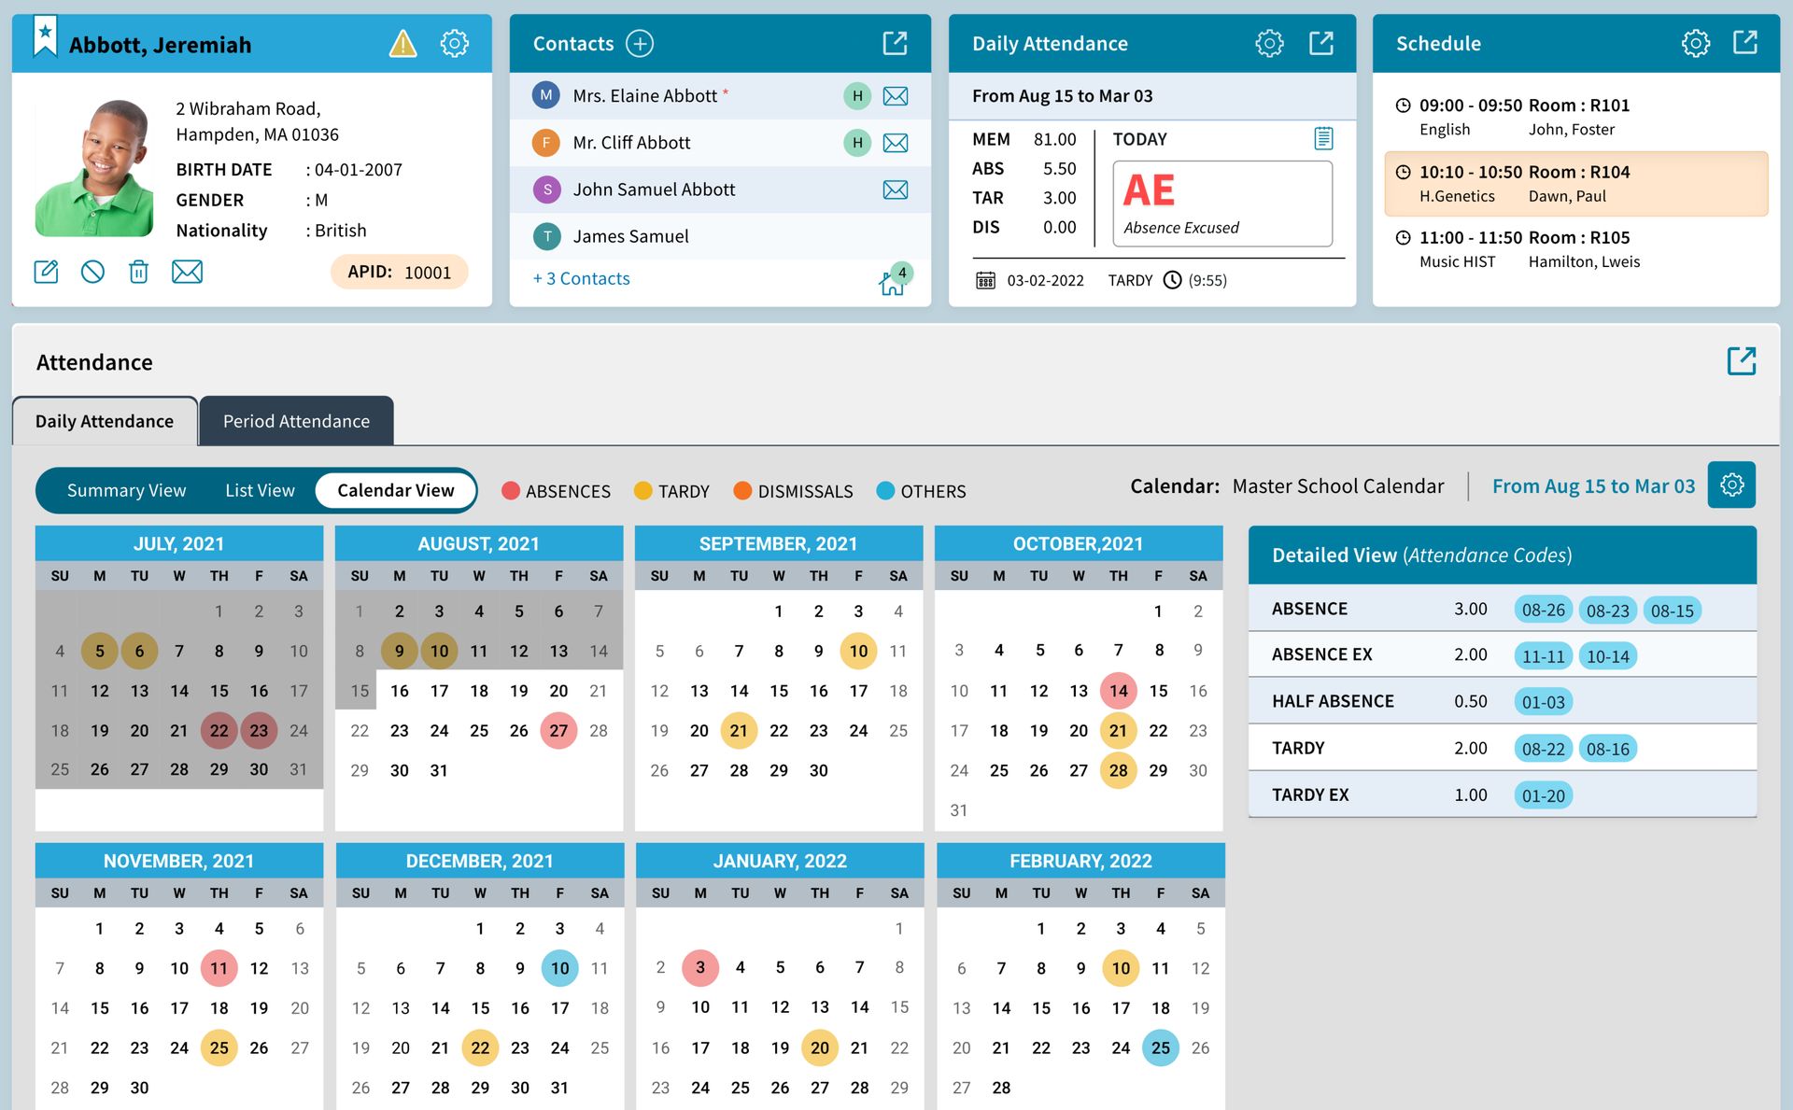The image size is (1793, 1110).
Task: Toggle the TARDY color legend filter
Action: 642,490
